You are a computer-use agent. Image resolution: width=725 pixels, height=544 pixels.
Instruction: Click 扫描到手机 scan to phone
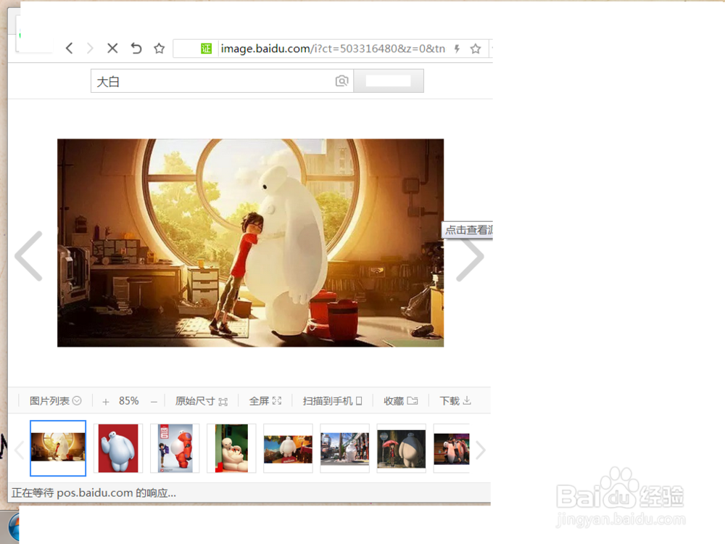tap(332, 400)
